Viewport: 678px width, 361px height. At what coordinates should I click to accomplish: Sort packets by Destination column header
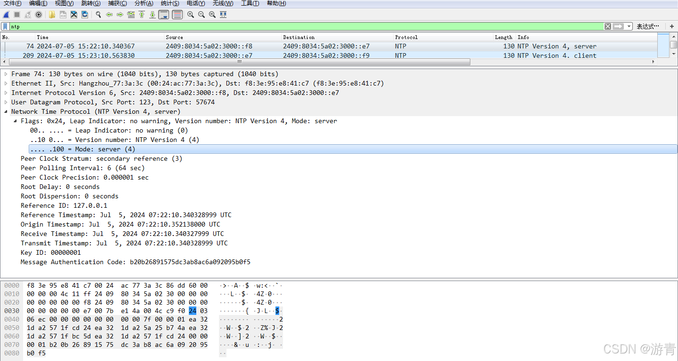[x=337, y=37]
